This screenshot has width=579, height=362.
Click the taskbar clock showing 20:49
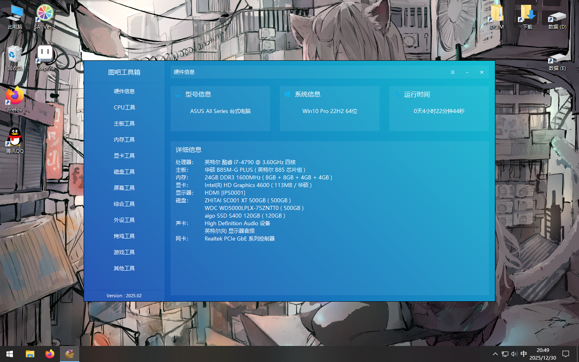click(542, 354)
